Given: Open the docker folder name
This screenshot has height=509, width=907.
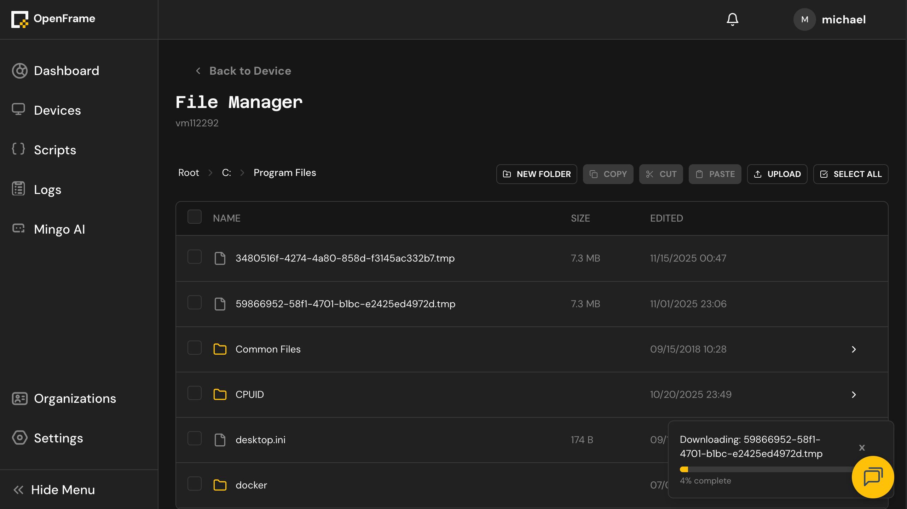Looking at the screenshot, I should [x=251, y=485].
